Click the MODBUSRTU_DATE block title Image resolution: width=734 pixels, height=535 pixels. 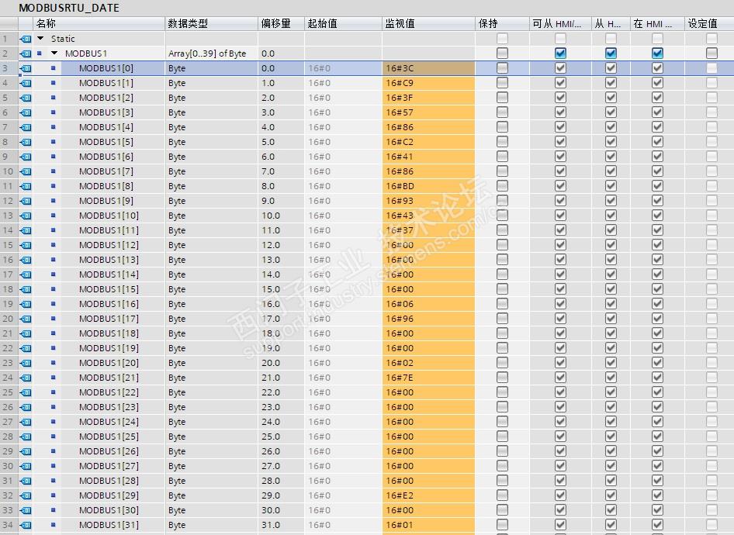pyautogui.click(x=69, y=8)
